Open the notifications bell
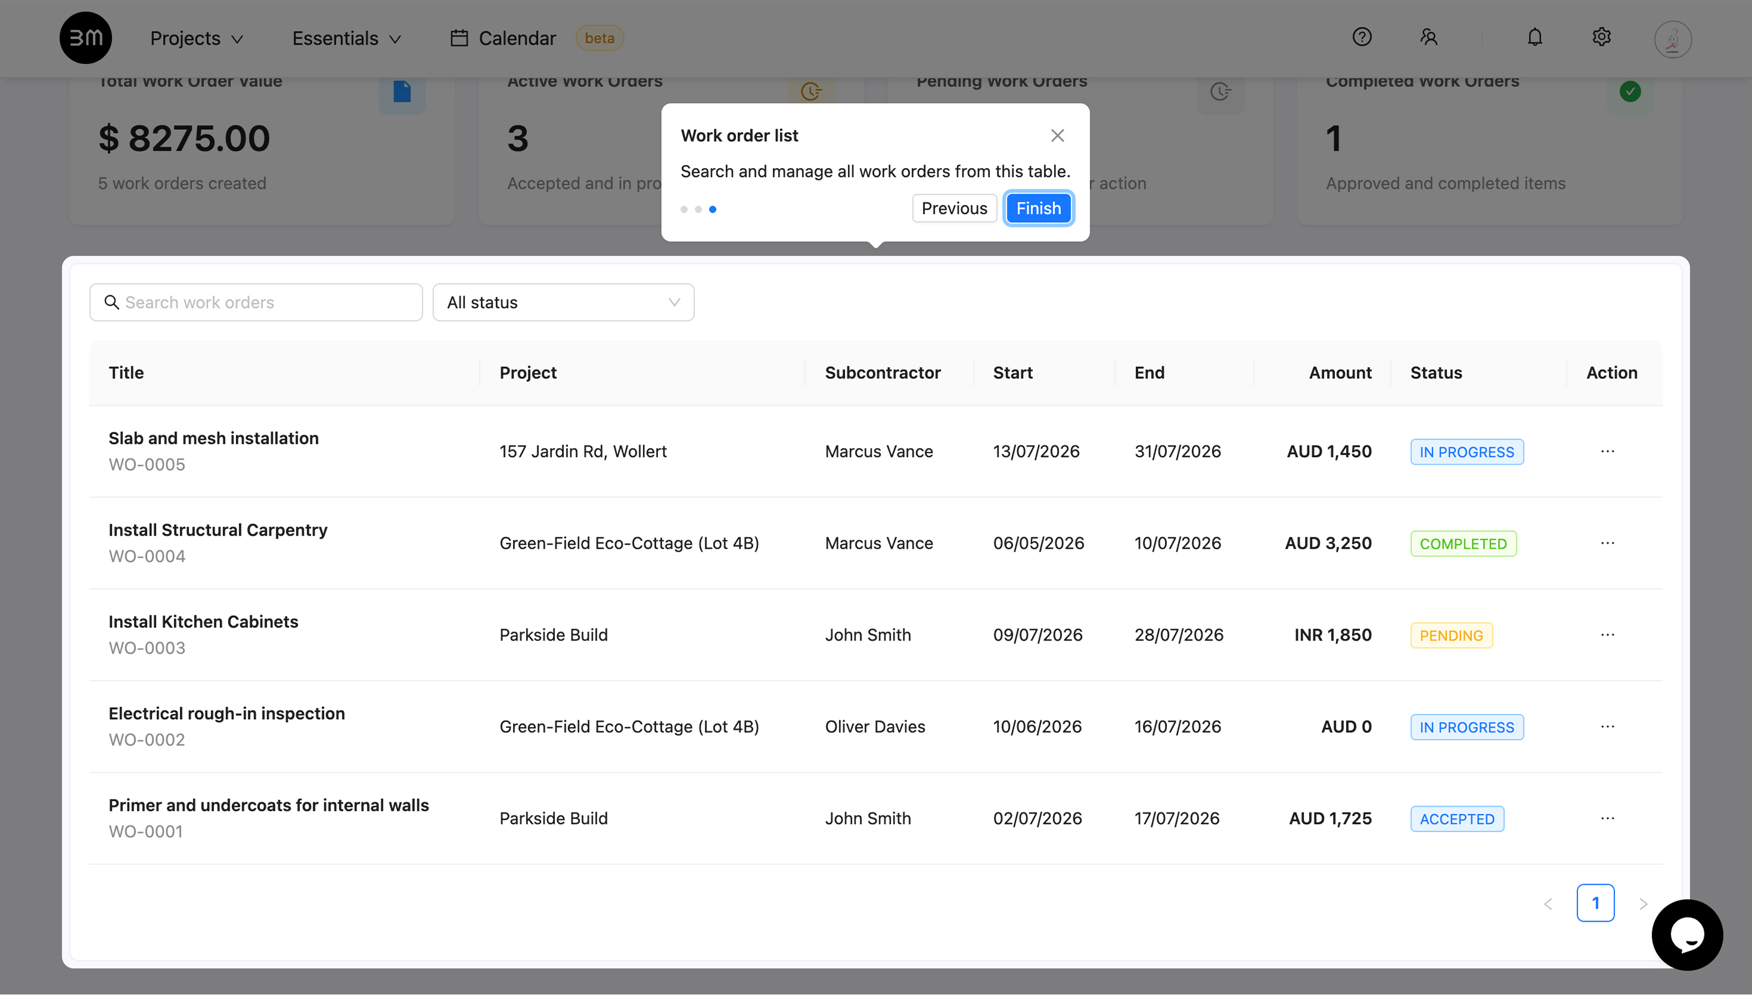Viewport: 1752px width, 995px height. pos(1534,37)
